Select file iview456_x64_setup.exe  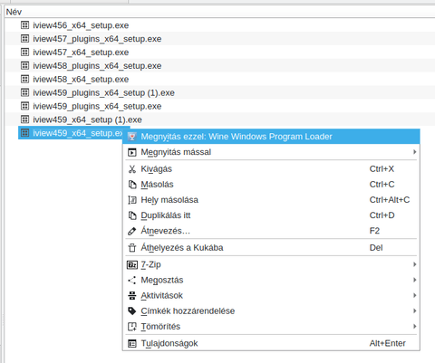pyautogui.click(x=81, y=25)
